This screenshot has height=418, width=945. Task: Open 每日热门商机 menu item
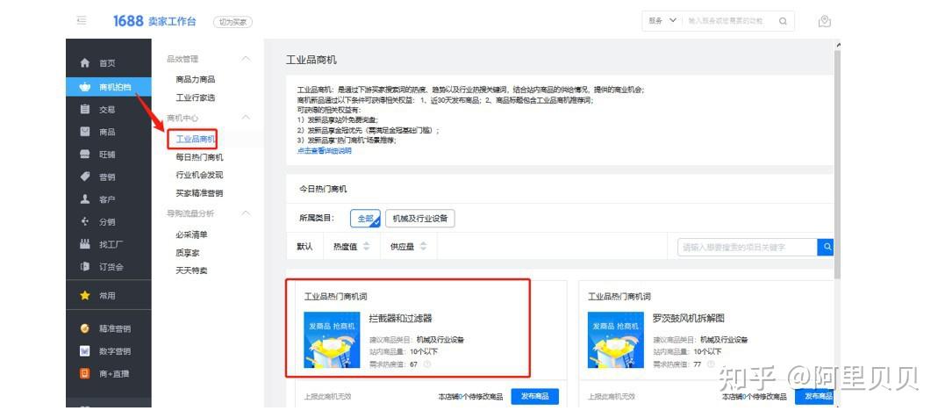tap(199, 157)
